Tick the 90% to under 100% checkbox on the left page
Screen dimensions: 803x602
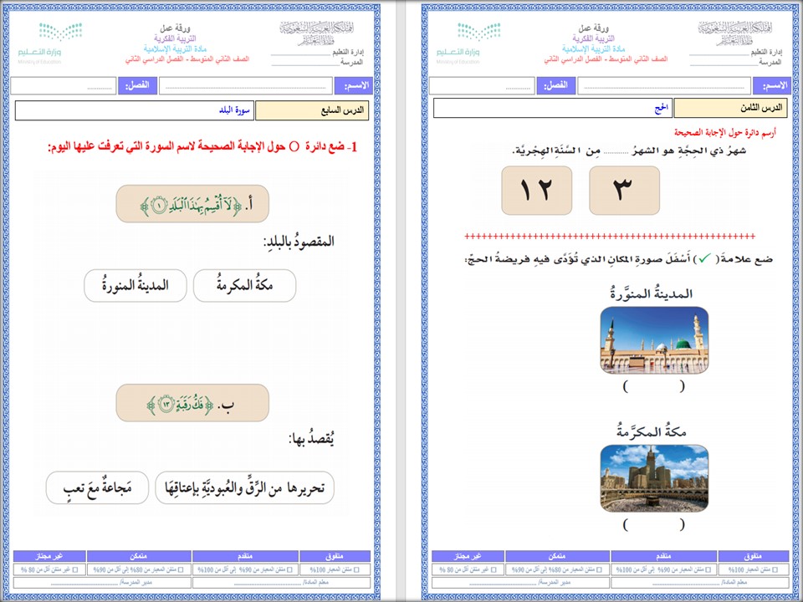(x=289, y=569)
